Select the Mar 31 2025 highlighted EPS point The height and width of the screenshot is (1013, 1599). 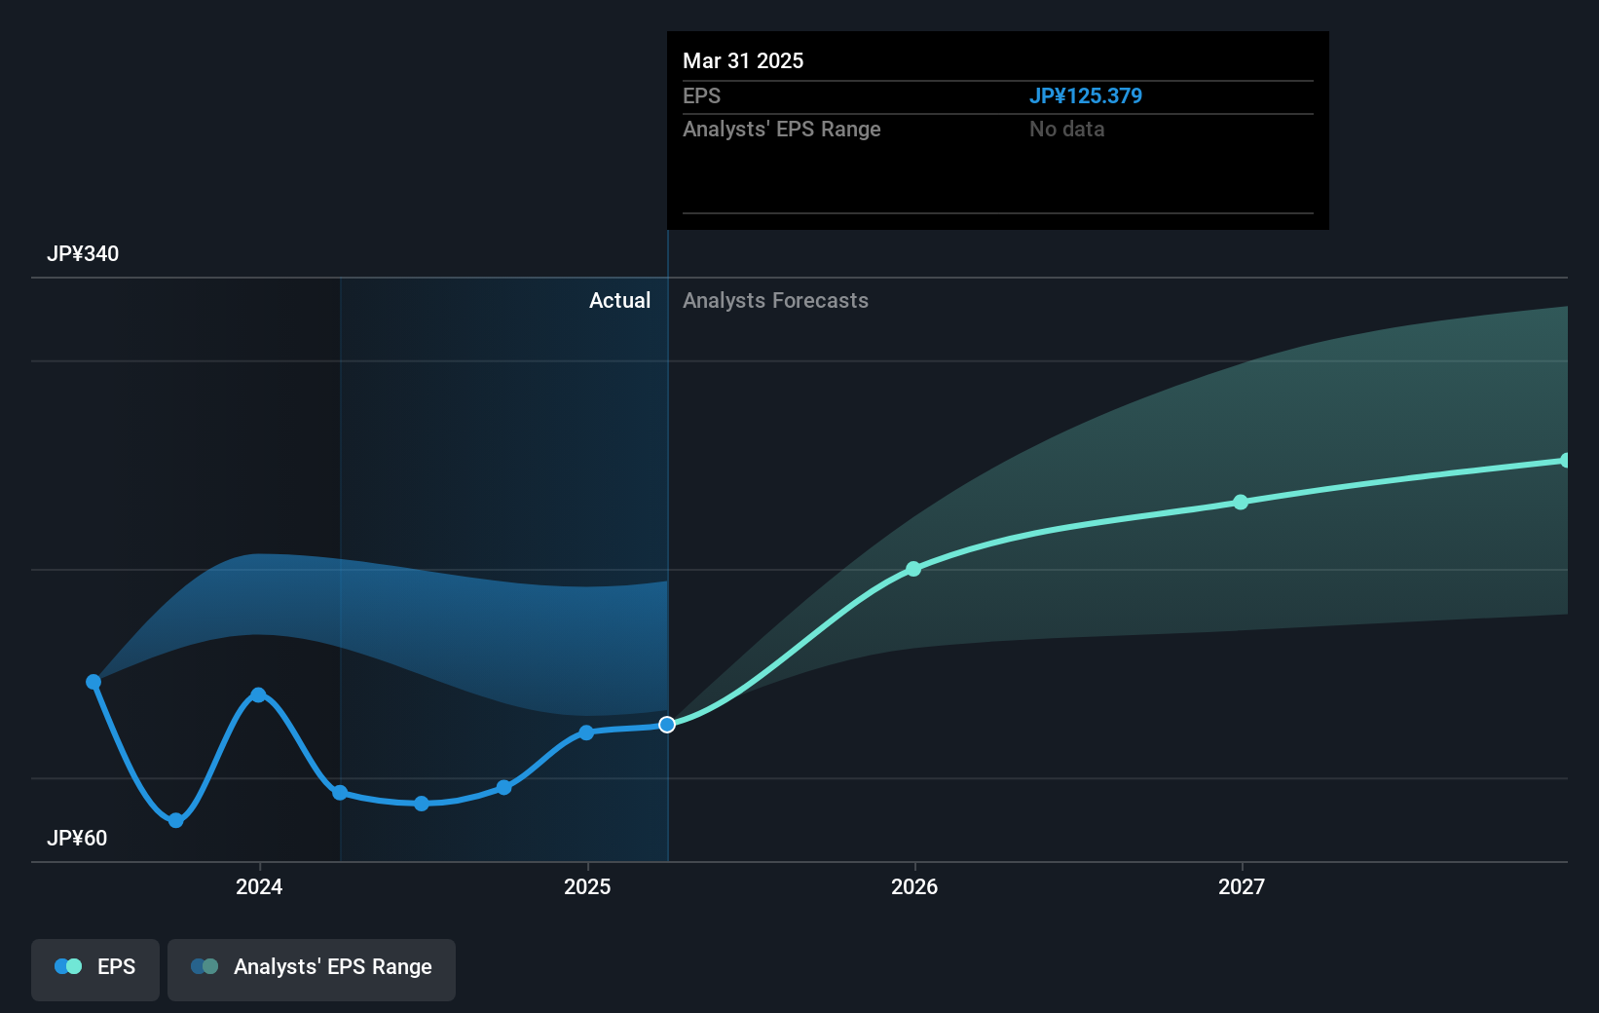pyautogui.click(x=667, y=725)
